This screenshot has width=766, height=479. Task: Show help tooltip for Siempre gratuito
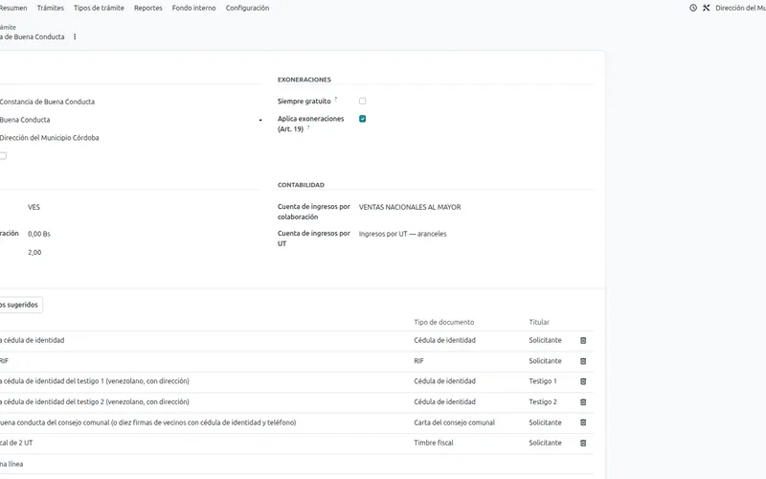click(x=336, y=99)
